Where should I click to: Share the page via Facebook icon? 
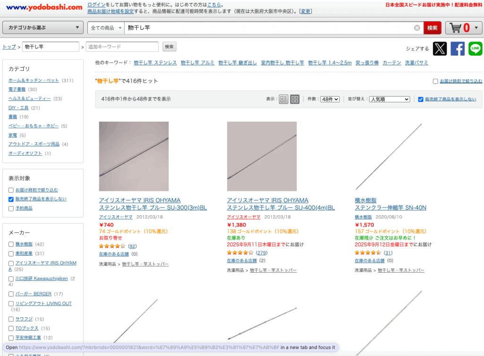pos(458,49)
